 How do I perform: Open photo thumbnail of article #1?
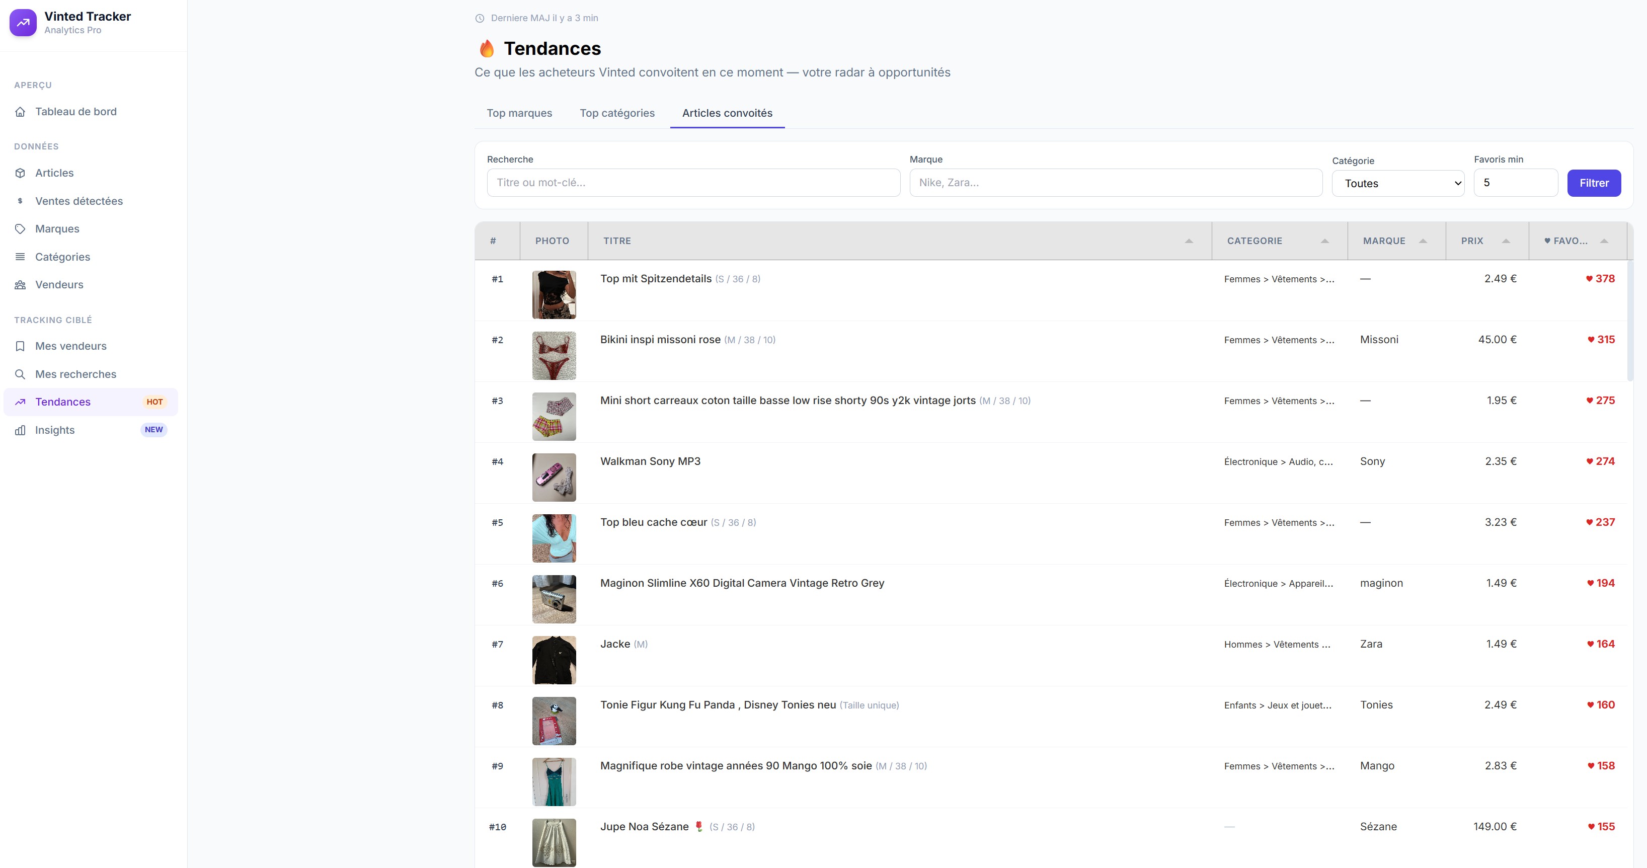555,295
